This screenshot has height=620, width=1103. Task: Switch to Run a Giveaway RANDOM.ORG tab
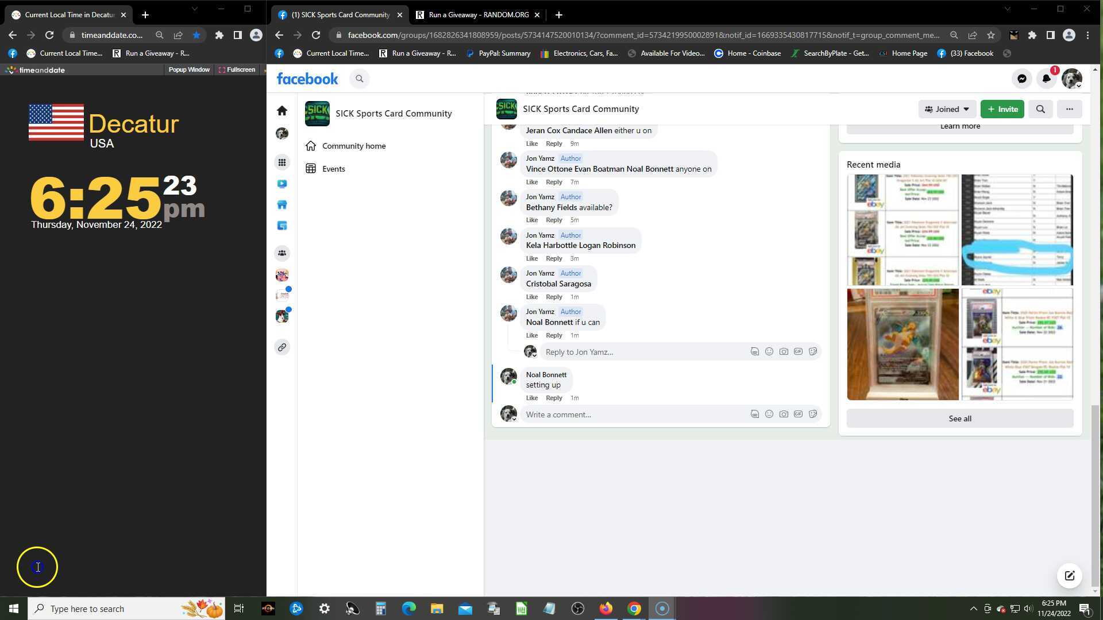[478, 15]
